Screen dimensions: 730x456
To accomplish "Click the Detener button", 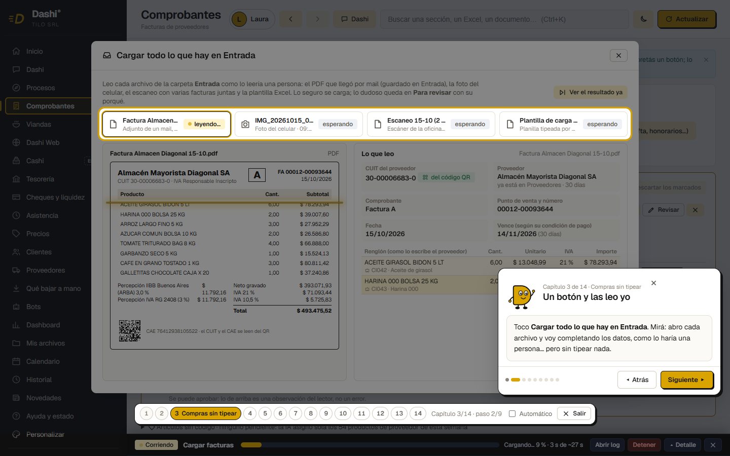I will pos(644,445).
